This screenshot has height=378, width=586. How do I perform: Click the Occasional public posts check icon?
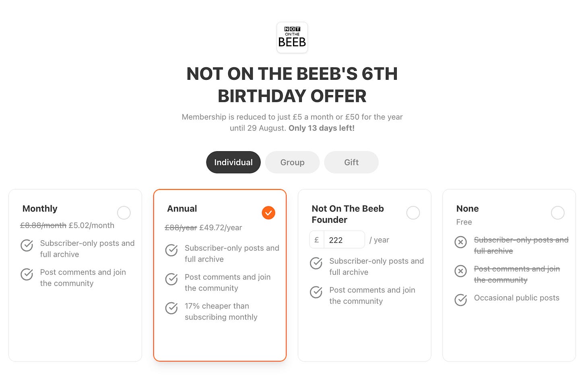[461, 300]
